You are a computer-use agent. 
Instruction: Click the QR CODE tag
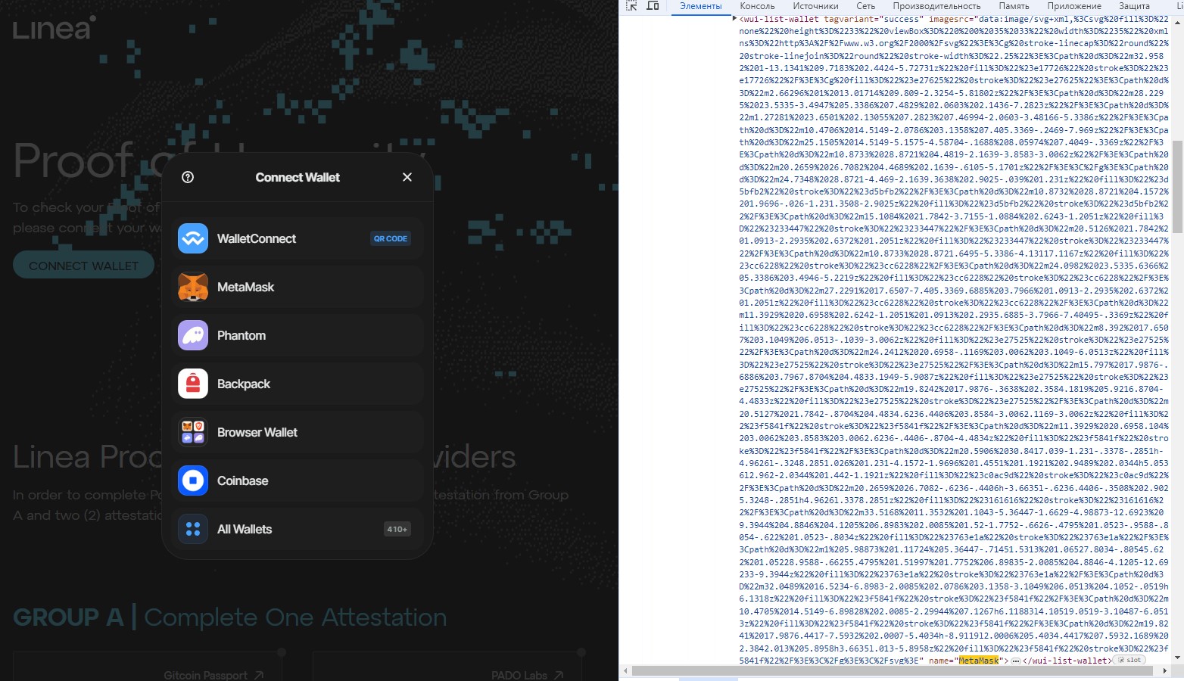(391, 238)
